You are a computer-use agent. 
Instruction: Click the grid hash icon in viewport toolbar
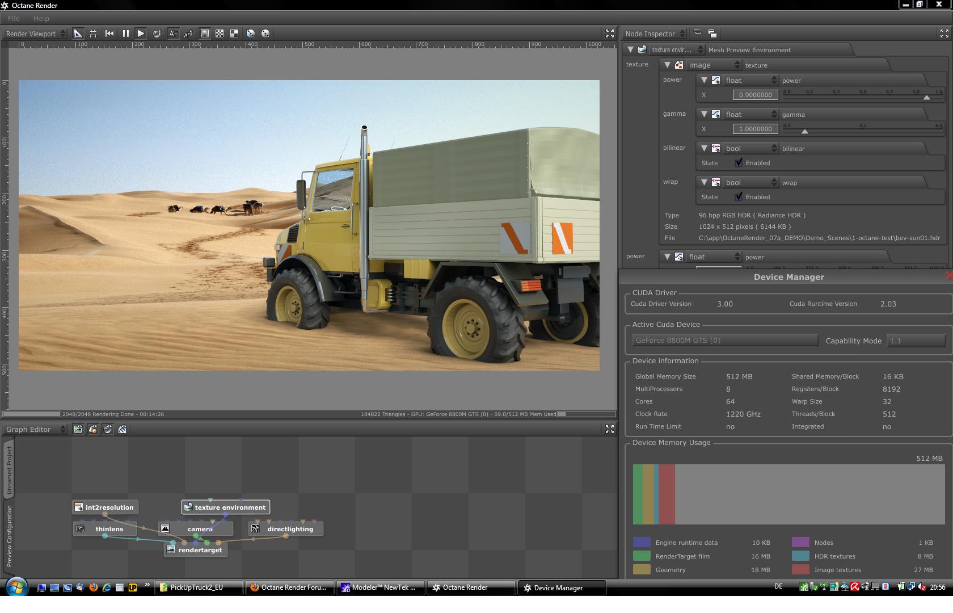(93, 34)
